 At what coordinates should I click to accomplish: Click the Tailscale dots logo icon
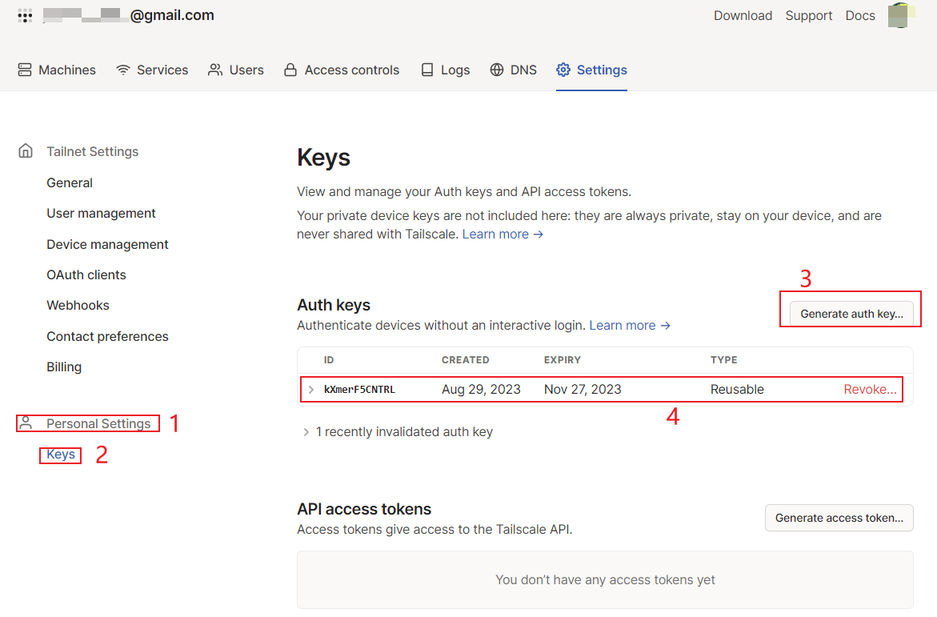coord(25,15)
